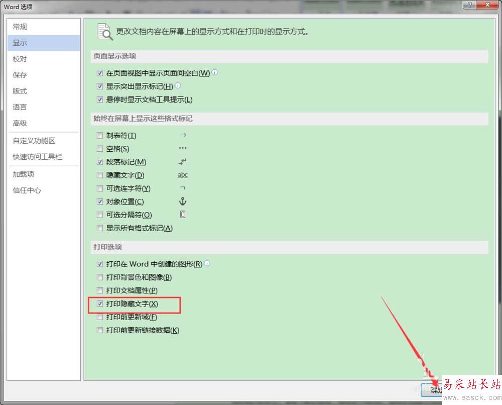This screenshot has width=502, height=405.
Task: Toggle 段落标记 checkbox
Action: pyautogui.click(x=100, y=162)
